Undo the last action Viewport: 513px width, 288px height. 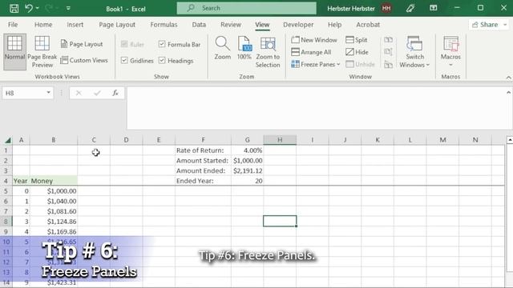pyautogui.click(x=29, y=8)
